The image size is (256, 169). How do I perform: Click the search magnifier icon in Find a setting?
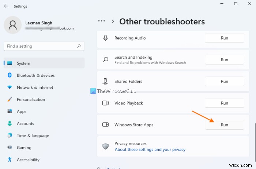coord(79,46)
